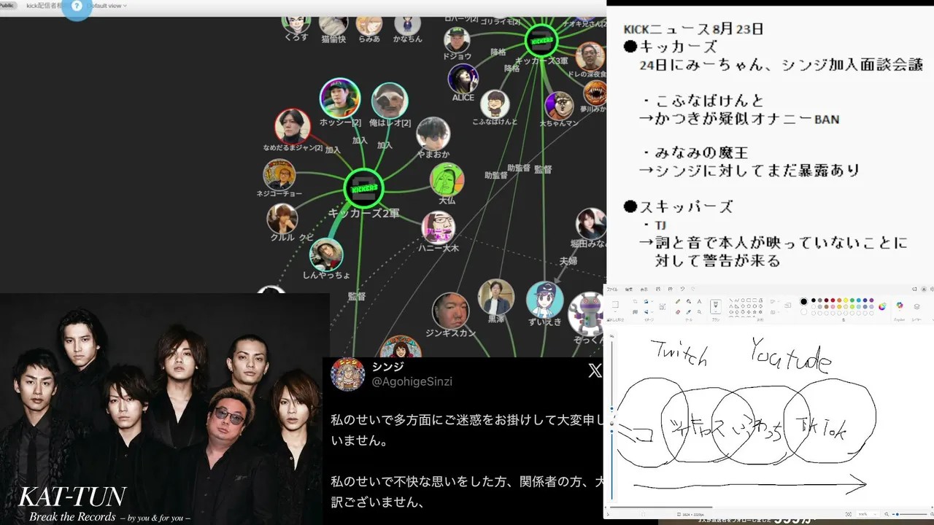
Task: Pick the red palette swatch in Paint
Action: click(x=833, y=300)
